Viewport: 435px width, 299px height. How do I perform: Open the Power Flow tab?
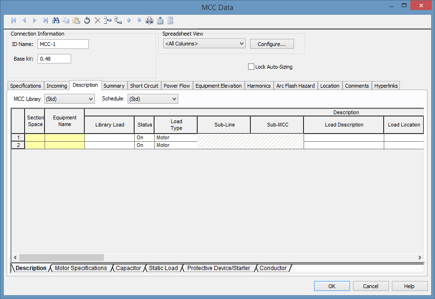click(x=177, y=86)
